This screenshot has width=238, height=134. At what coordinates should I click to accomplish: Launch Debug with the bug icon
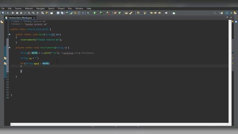point(88,13)
